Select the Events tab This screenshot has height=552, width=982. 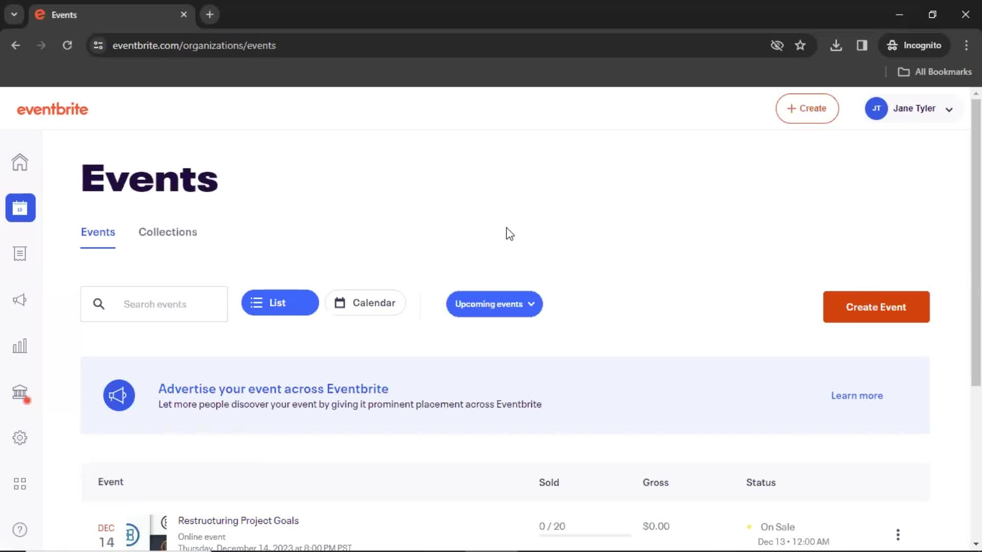pos(98,232)
